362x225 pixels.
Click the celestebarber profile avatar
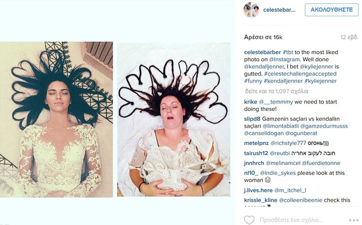pyautogui.click(x=251, y=10)
